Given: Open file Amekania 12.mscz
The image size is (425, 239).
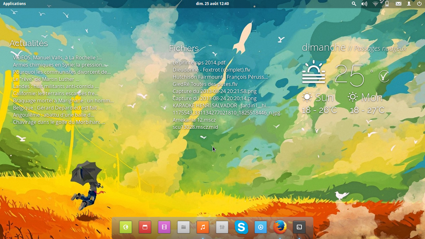Looking at the screenshot, I should (194, 120).
